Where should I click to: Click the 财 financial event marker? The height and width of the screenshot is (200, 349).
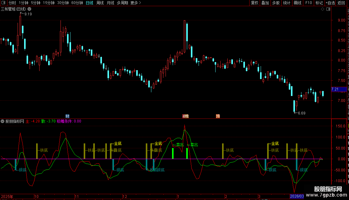(67, 116)
